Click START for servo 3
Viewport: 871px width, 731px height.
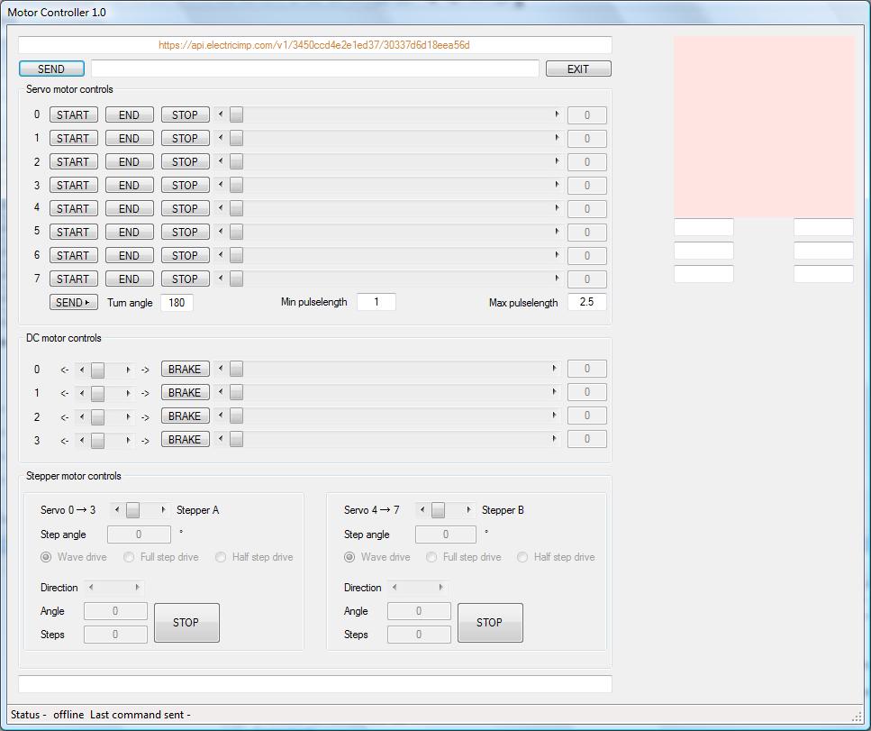pos(73,185)
